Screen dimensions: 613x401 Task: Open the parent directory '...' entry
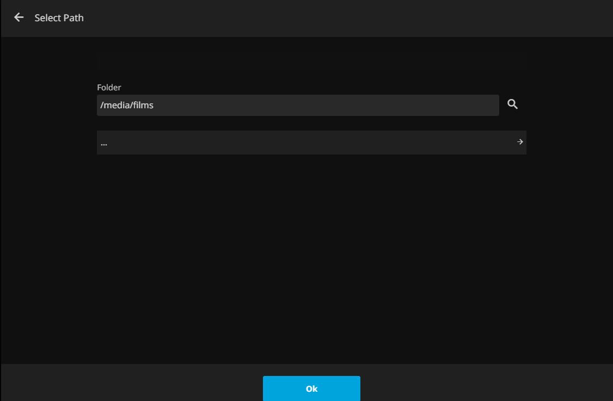tap(311, 143)
